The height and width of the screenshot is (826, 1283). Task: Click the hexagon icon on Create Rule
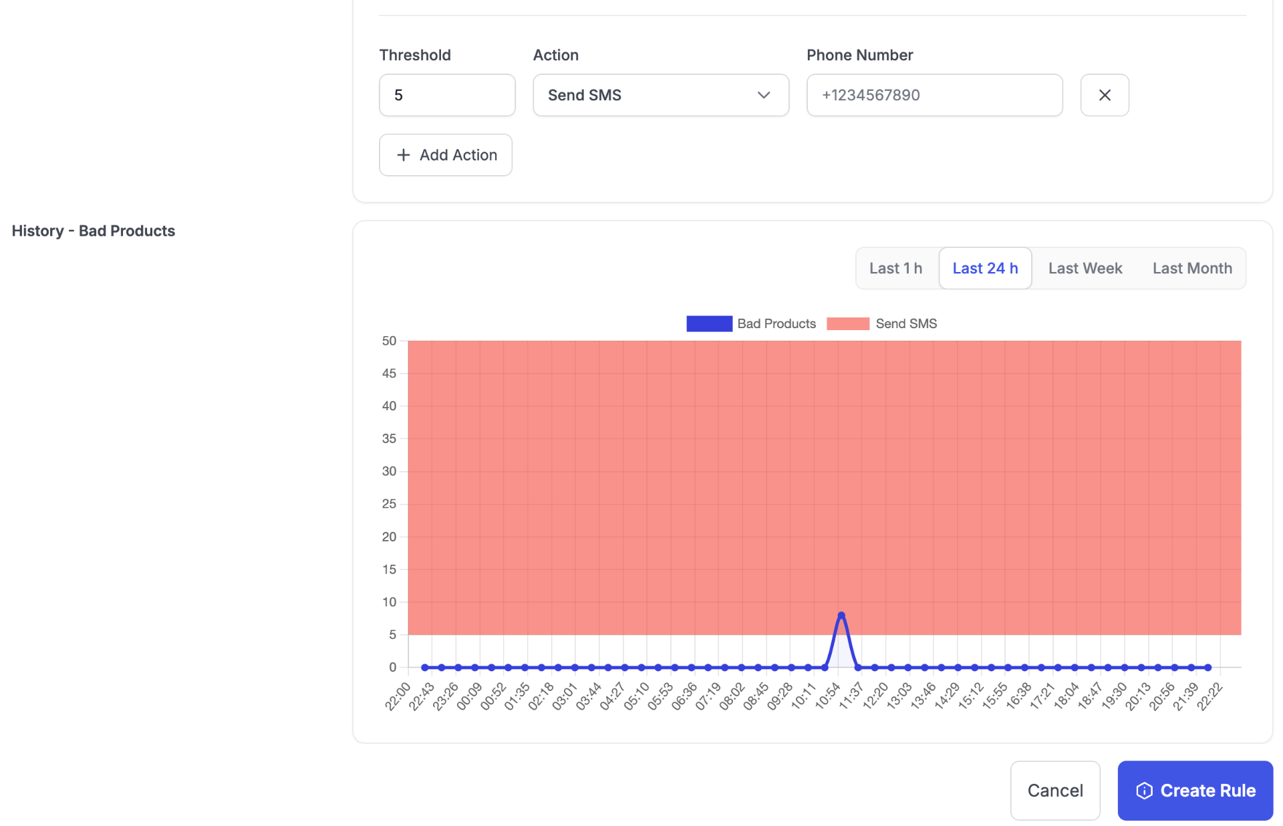[1144, 791]
